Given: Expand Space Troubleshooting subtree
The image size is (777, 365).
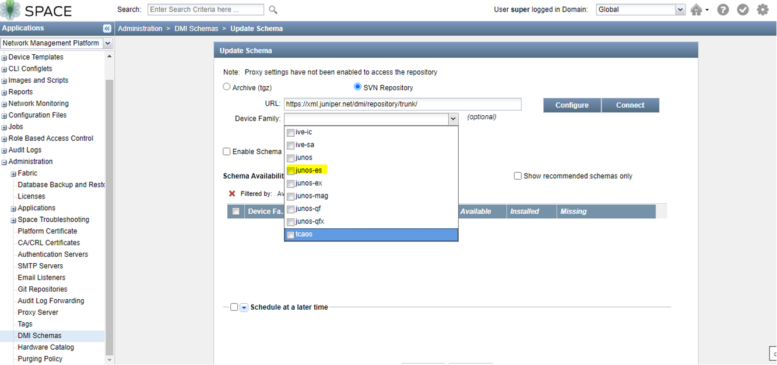Looking at the screenshot, I should [x=13, y=221].
